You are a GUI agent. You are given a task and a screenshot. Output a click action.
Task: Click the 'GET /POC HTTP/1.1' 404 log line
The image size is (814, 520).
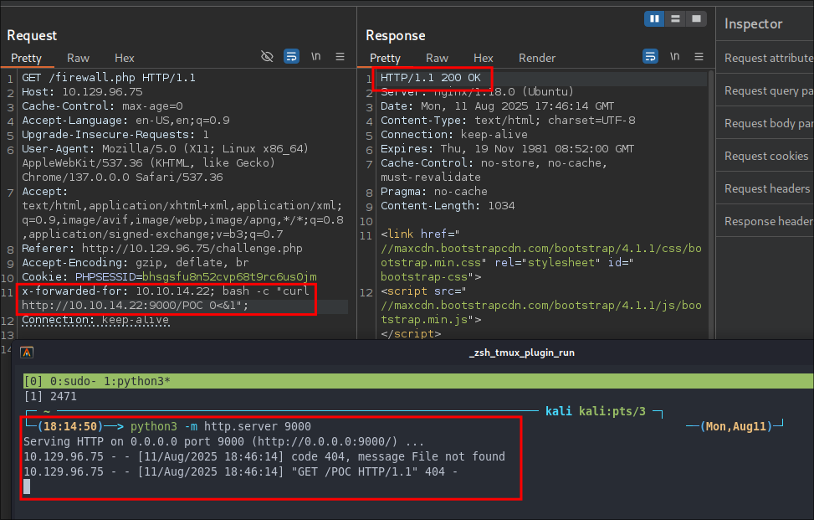[240, 471]
